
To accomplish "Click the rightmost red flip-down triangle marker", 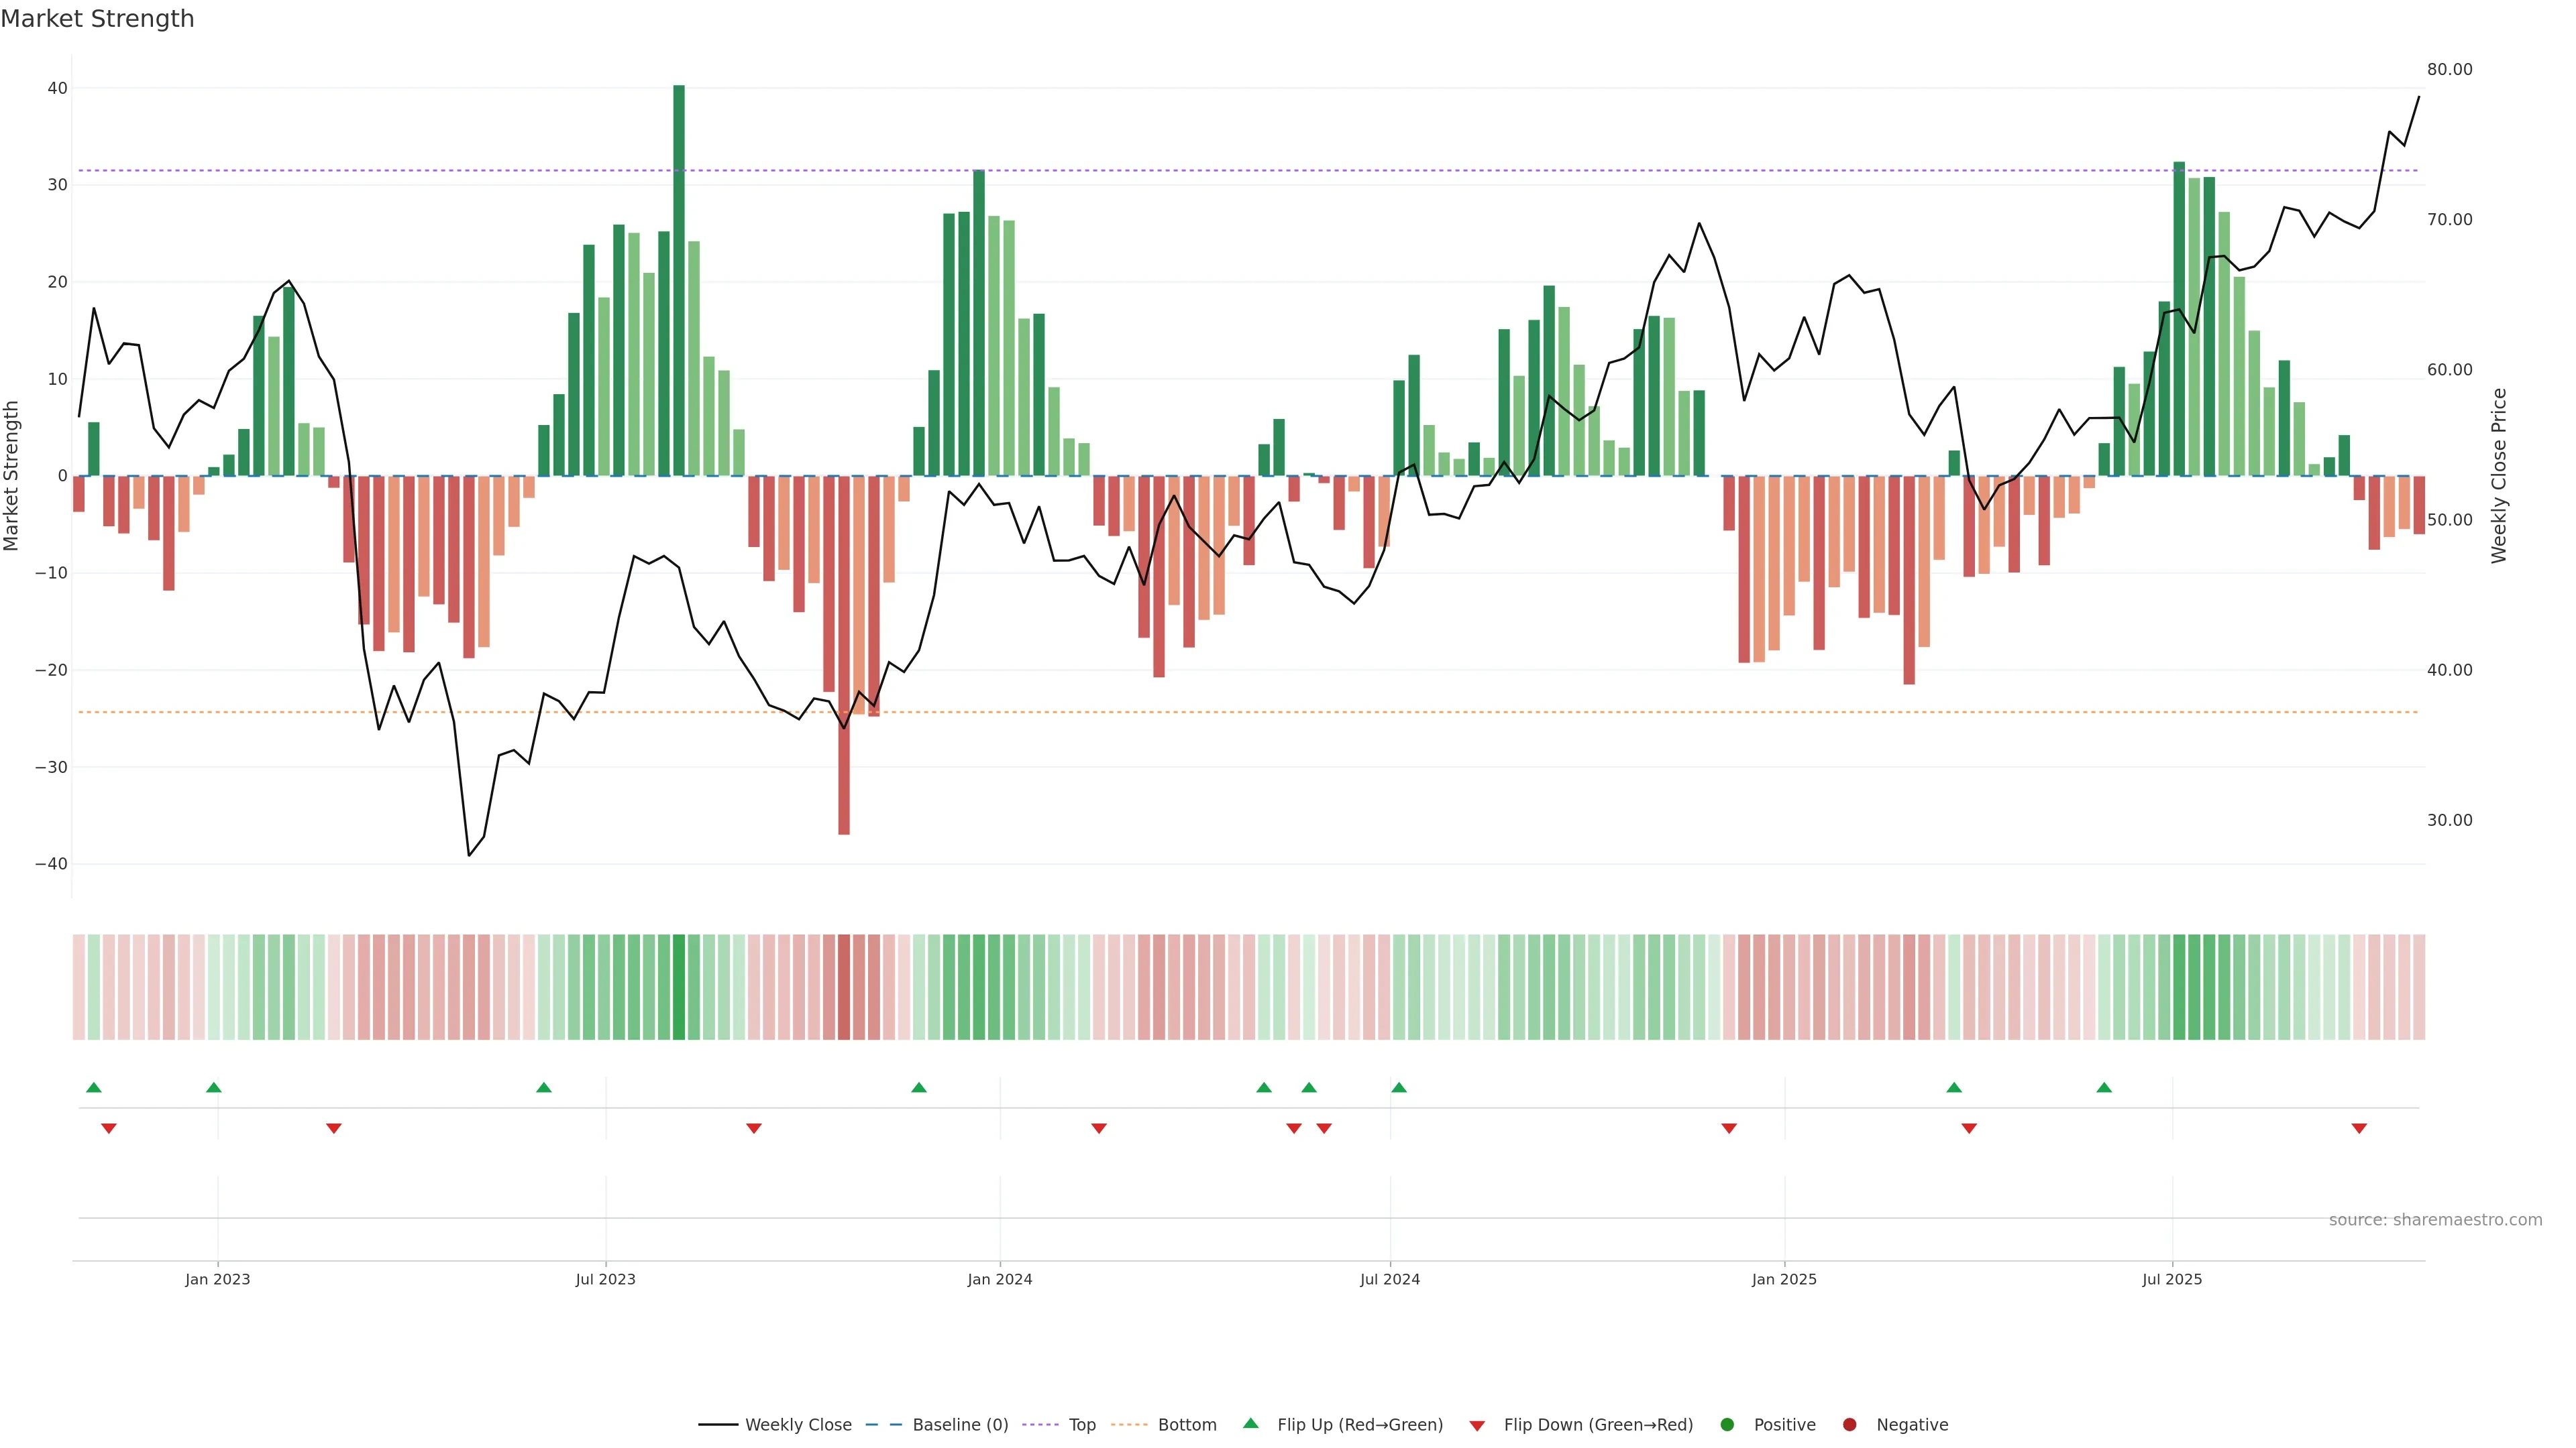I will [2359, 1128].
